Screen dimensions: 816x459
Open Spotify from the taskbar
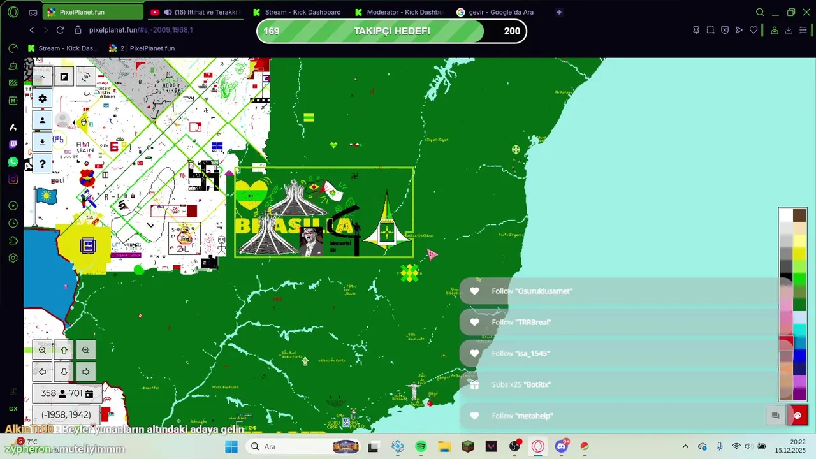421,446
